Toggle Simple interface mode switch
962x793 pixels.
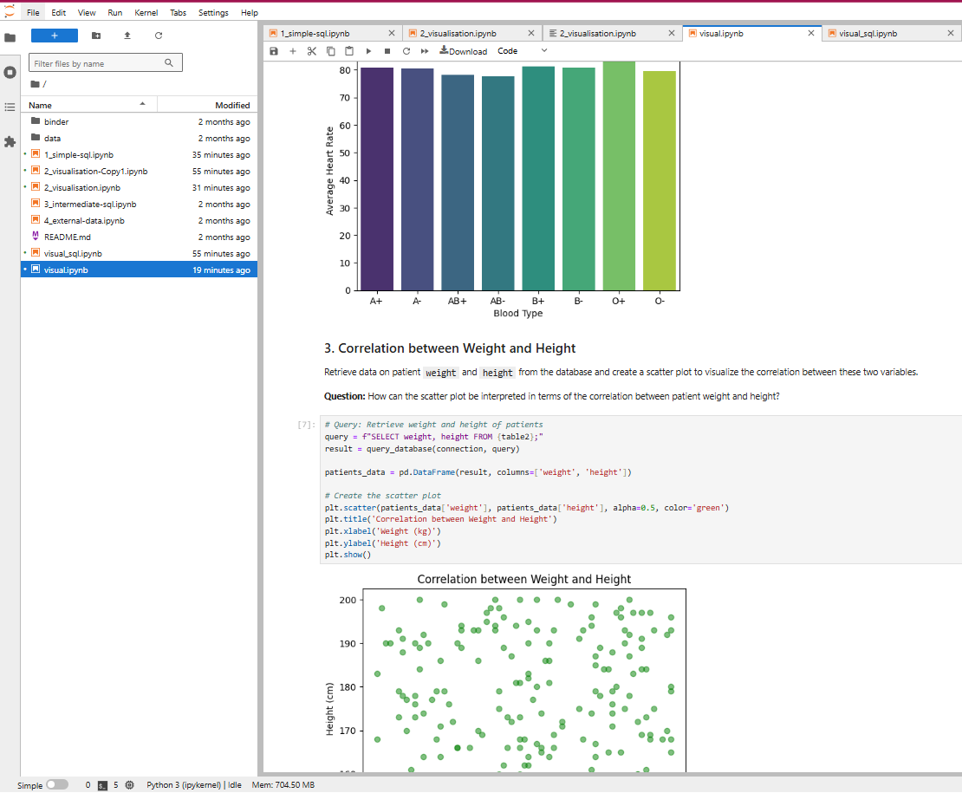tap(57, 784)
